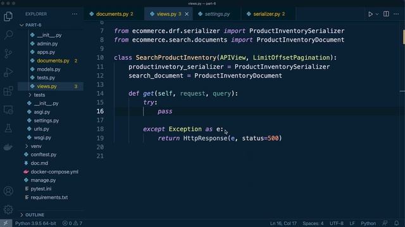Open the Docker view icon
Image resolution: width=405 pixels, height=227 pixels.
pyautogui.click(x=8, y=147)
